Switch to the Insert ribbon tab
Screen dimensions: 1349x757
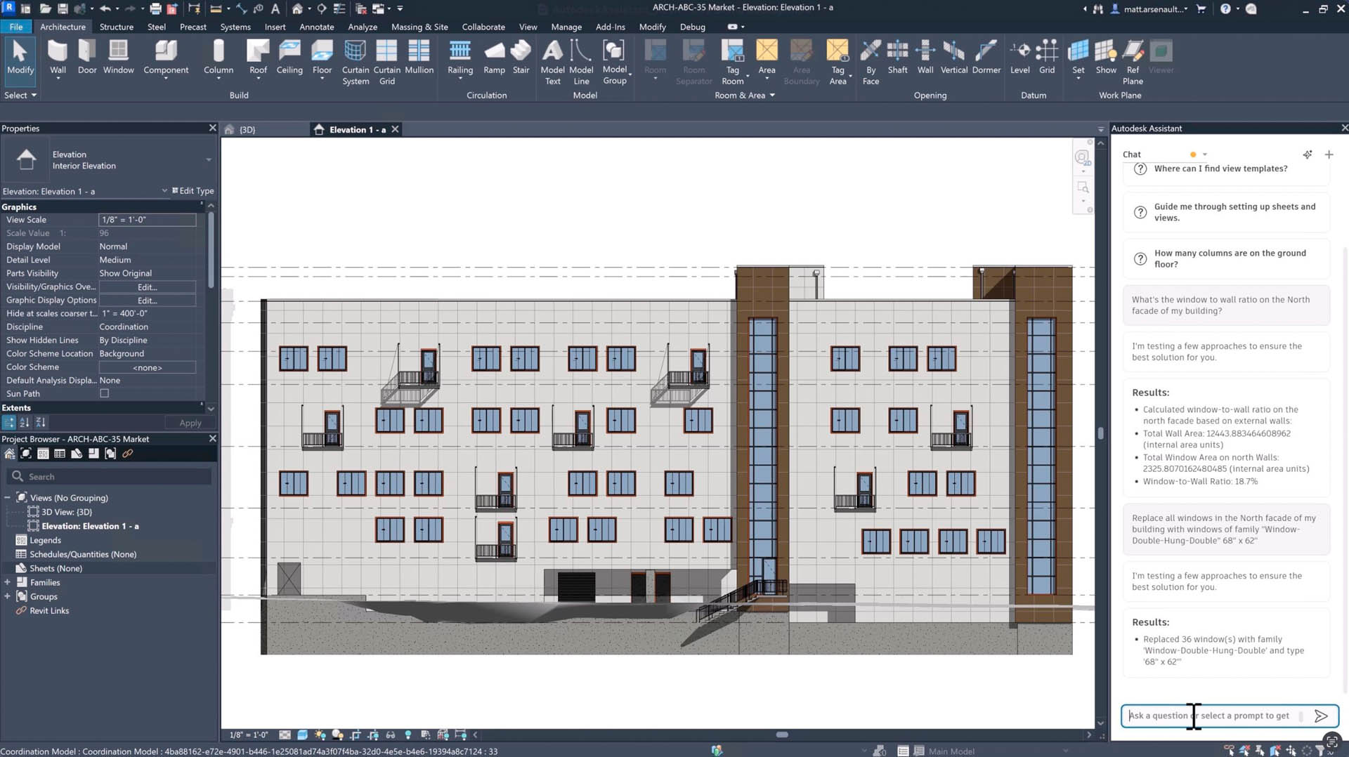coord(275,27)
